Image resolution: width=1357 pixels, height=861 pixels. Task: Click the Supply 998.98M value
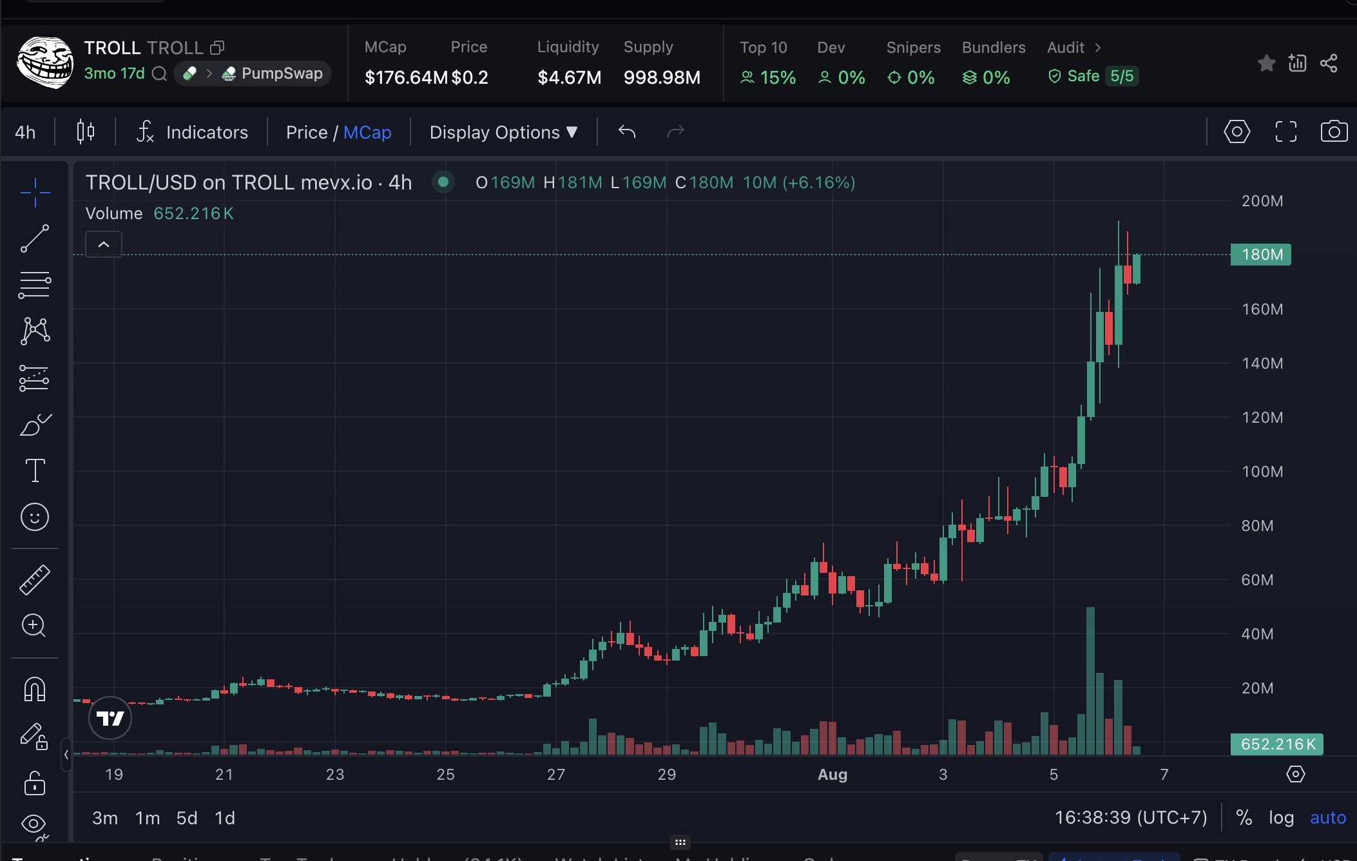(x=662, y=77)
